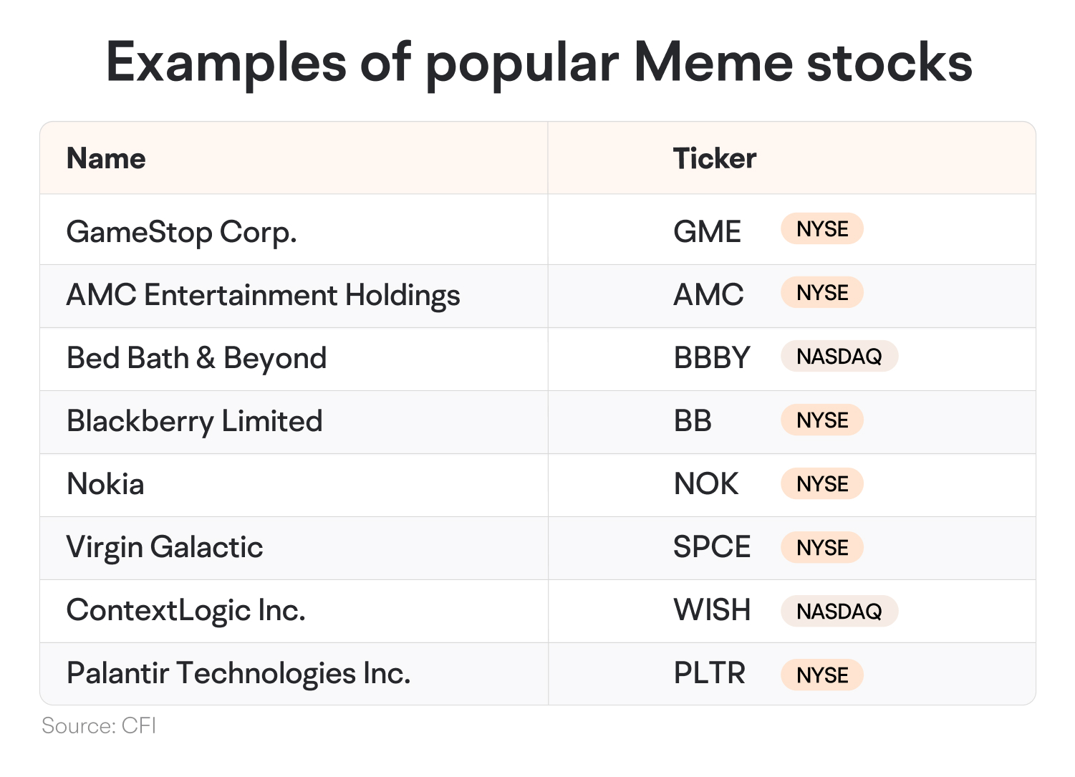Click the NYSE badge beside GME
The image size is (1075, 777).
point(821,229)
